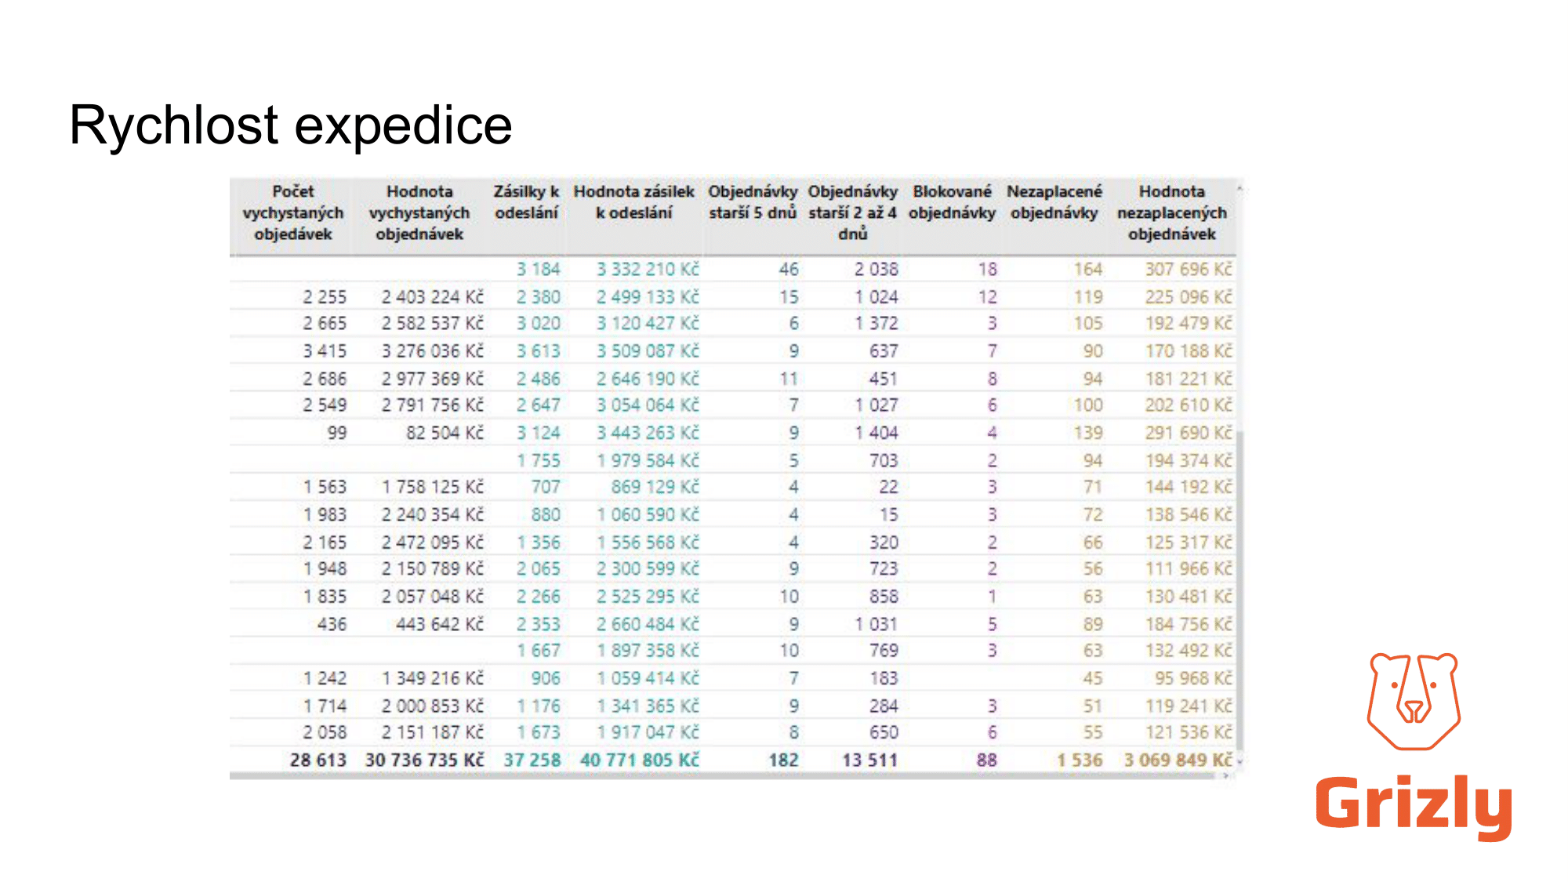Viewport: 1568px width, 882px height.
Task: Click total value '182'
Action: [x=783, y=760]
